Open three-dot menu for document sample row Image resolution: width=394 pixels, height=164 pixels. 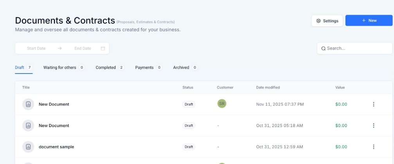tap(373, 147)
